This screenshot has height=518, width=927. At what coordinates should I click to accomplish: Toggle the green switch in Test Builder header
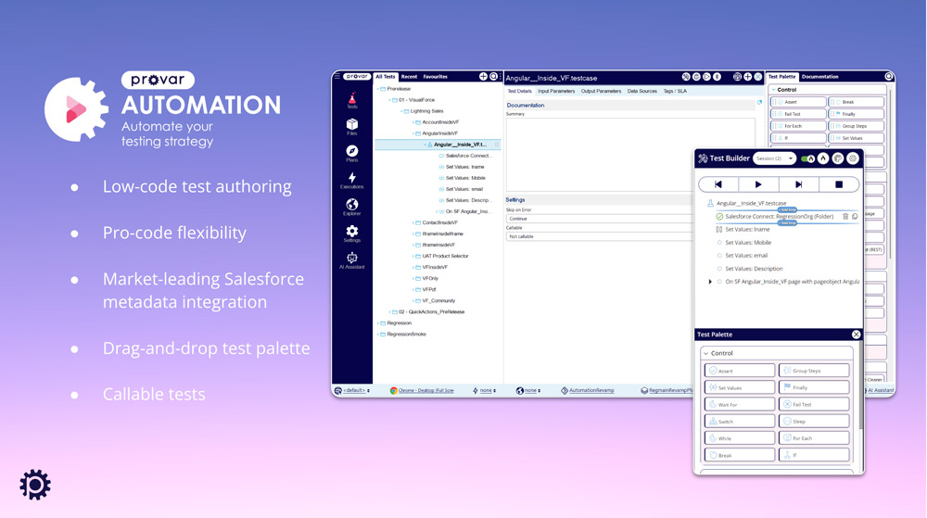point(807,158)
